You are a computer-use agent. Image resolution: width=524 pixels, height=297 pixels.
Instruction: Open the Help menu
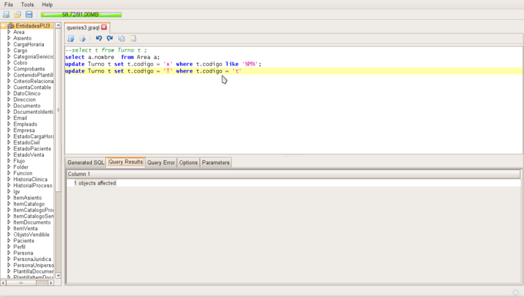click(x=47, y=5)
